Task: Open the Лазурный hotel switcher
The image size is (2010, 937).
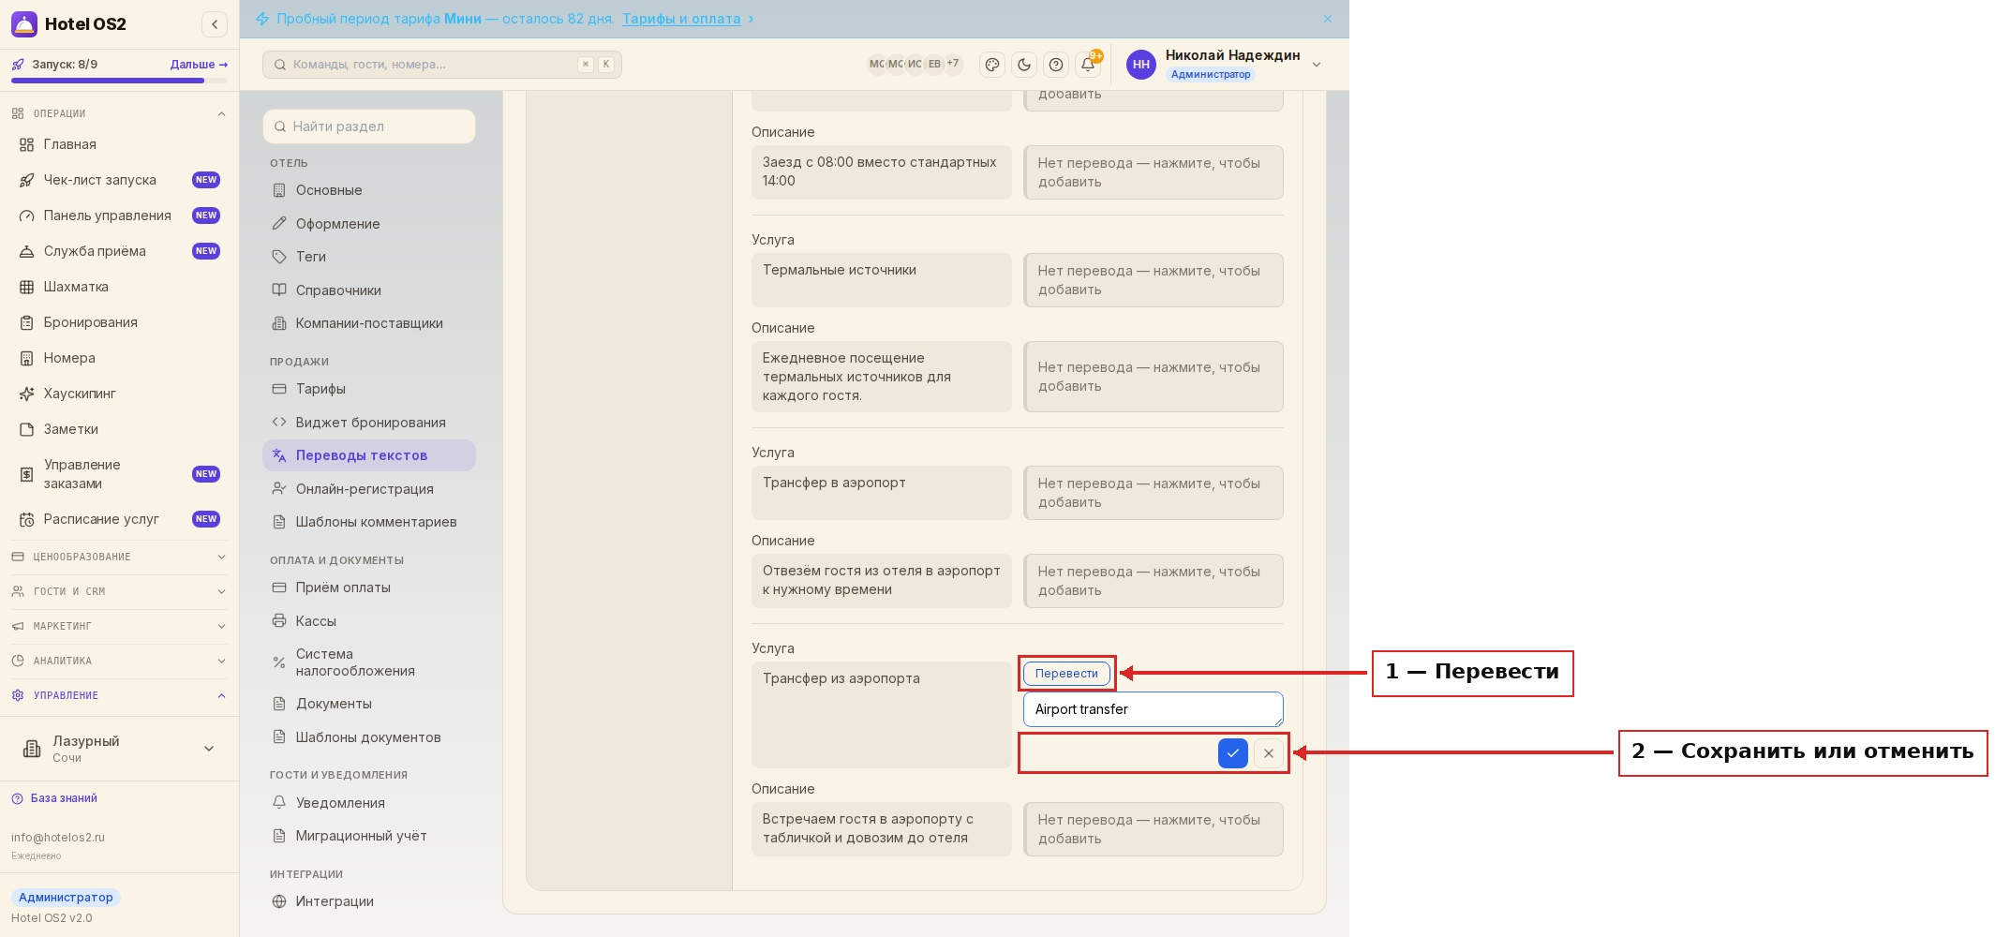Action: point(119,749)
